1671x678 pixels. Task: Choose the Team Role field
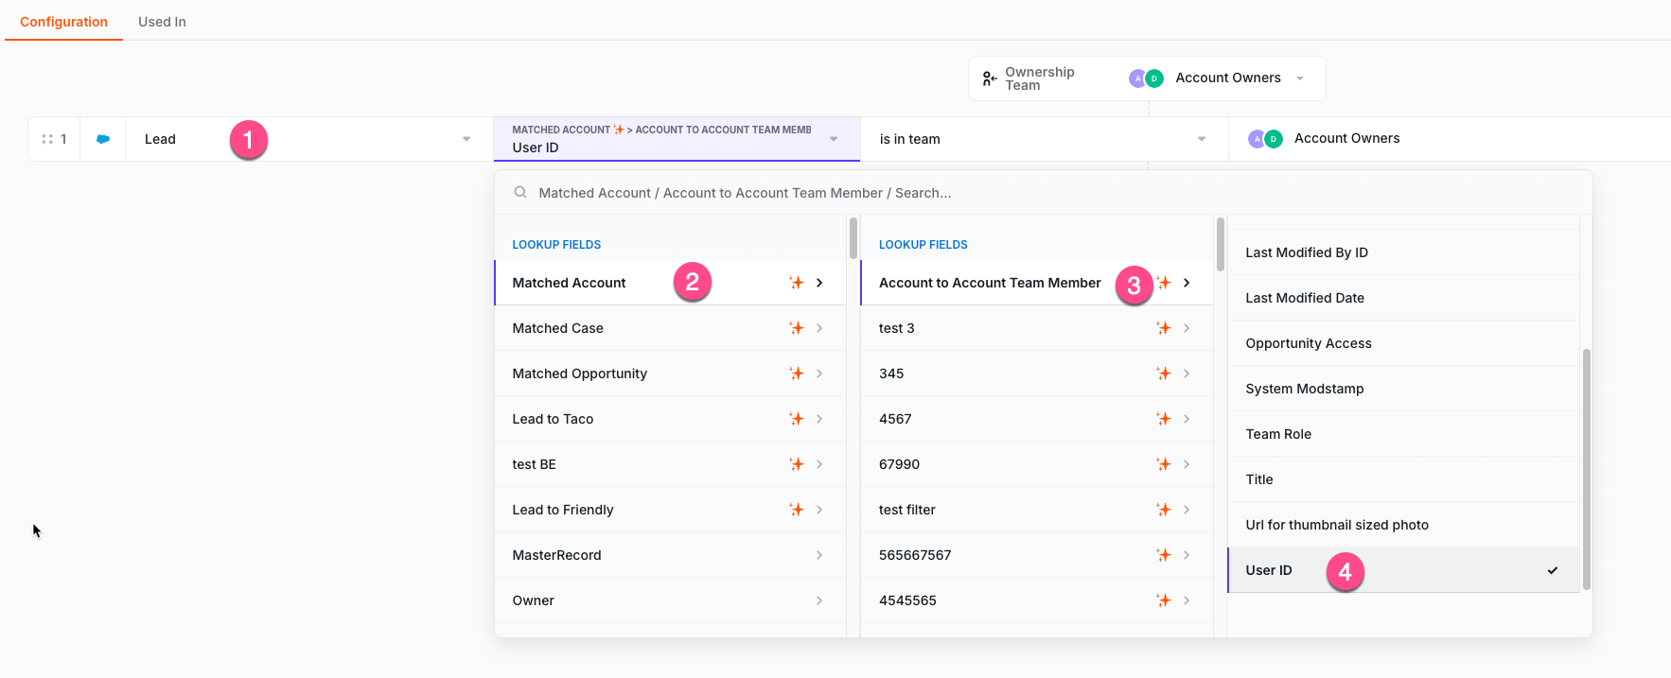click(1278, 434)
